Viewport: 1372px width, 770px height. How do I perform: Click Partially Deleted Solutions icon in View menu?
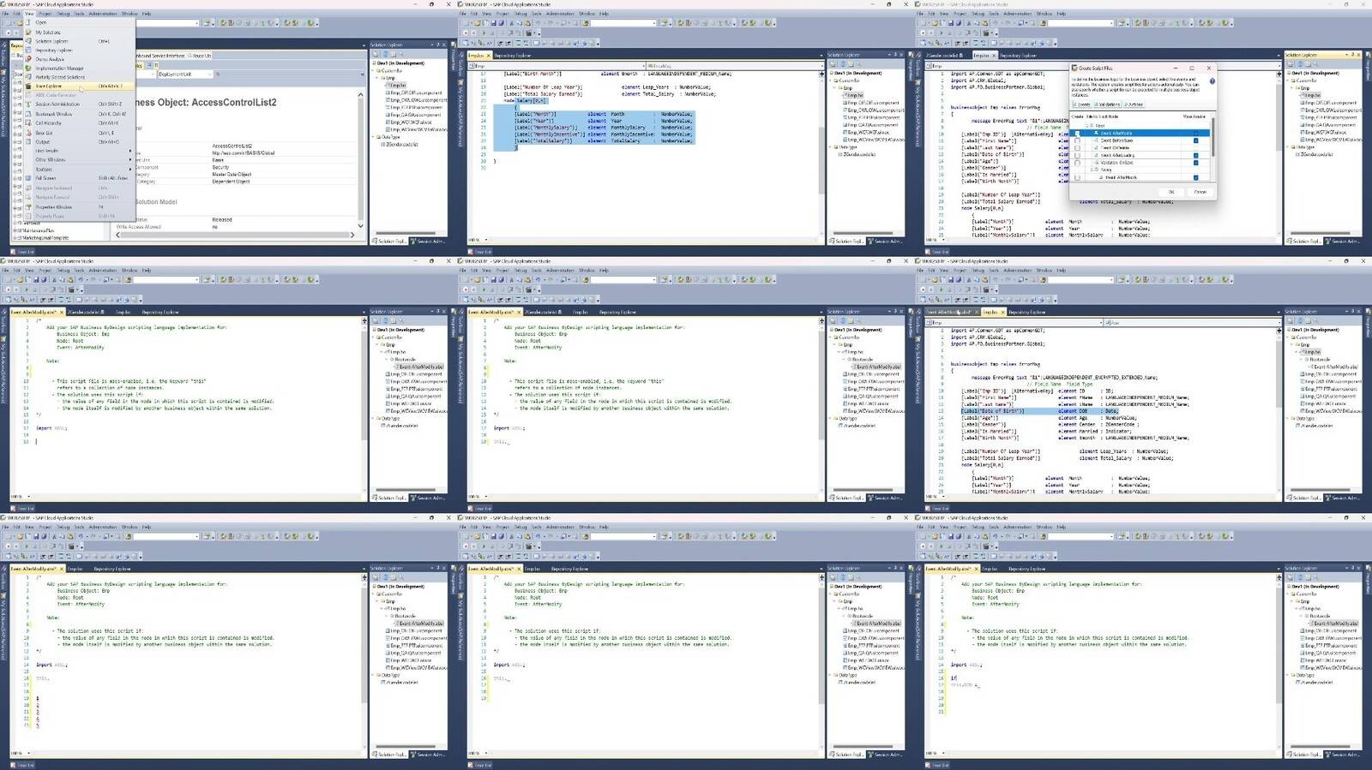28,77
